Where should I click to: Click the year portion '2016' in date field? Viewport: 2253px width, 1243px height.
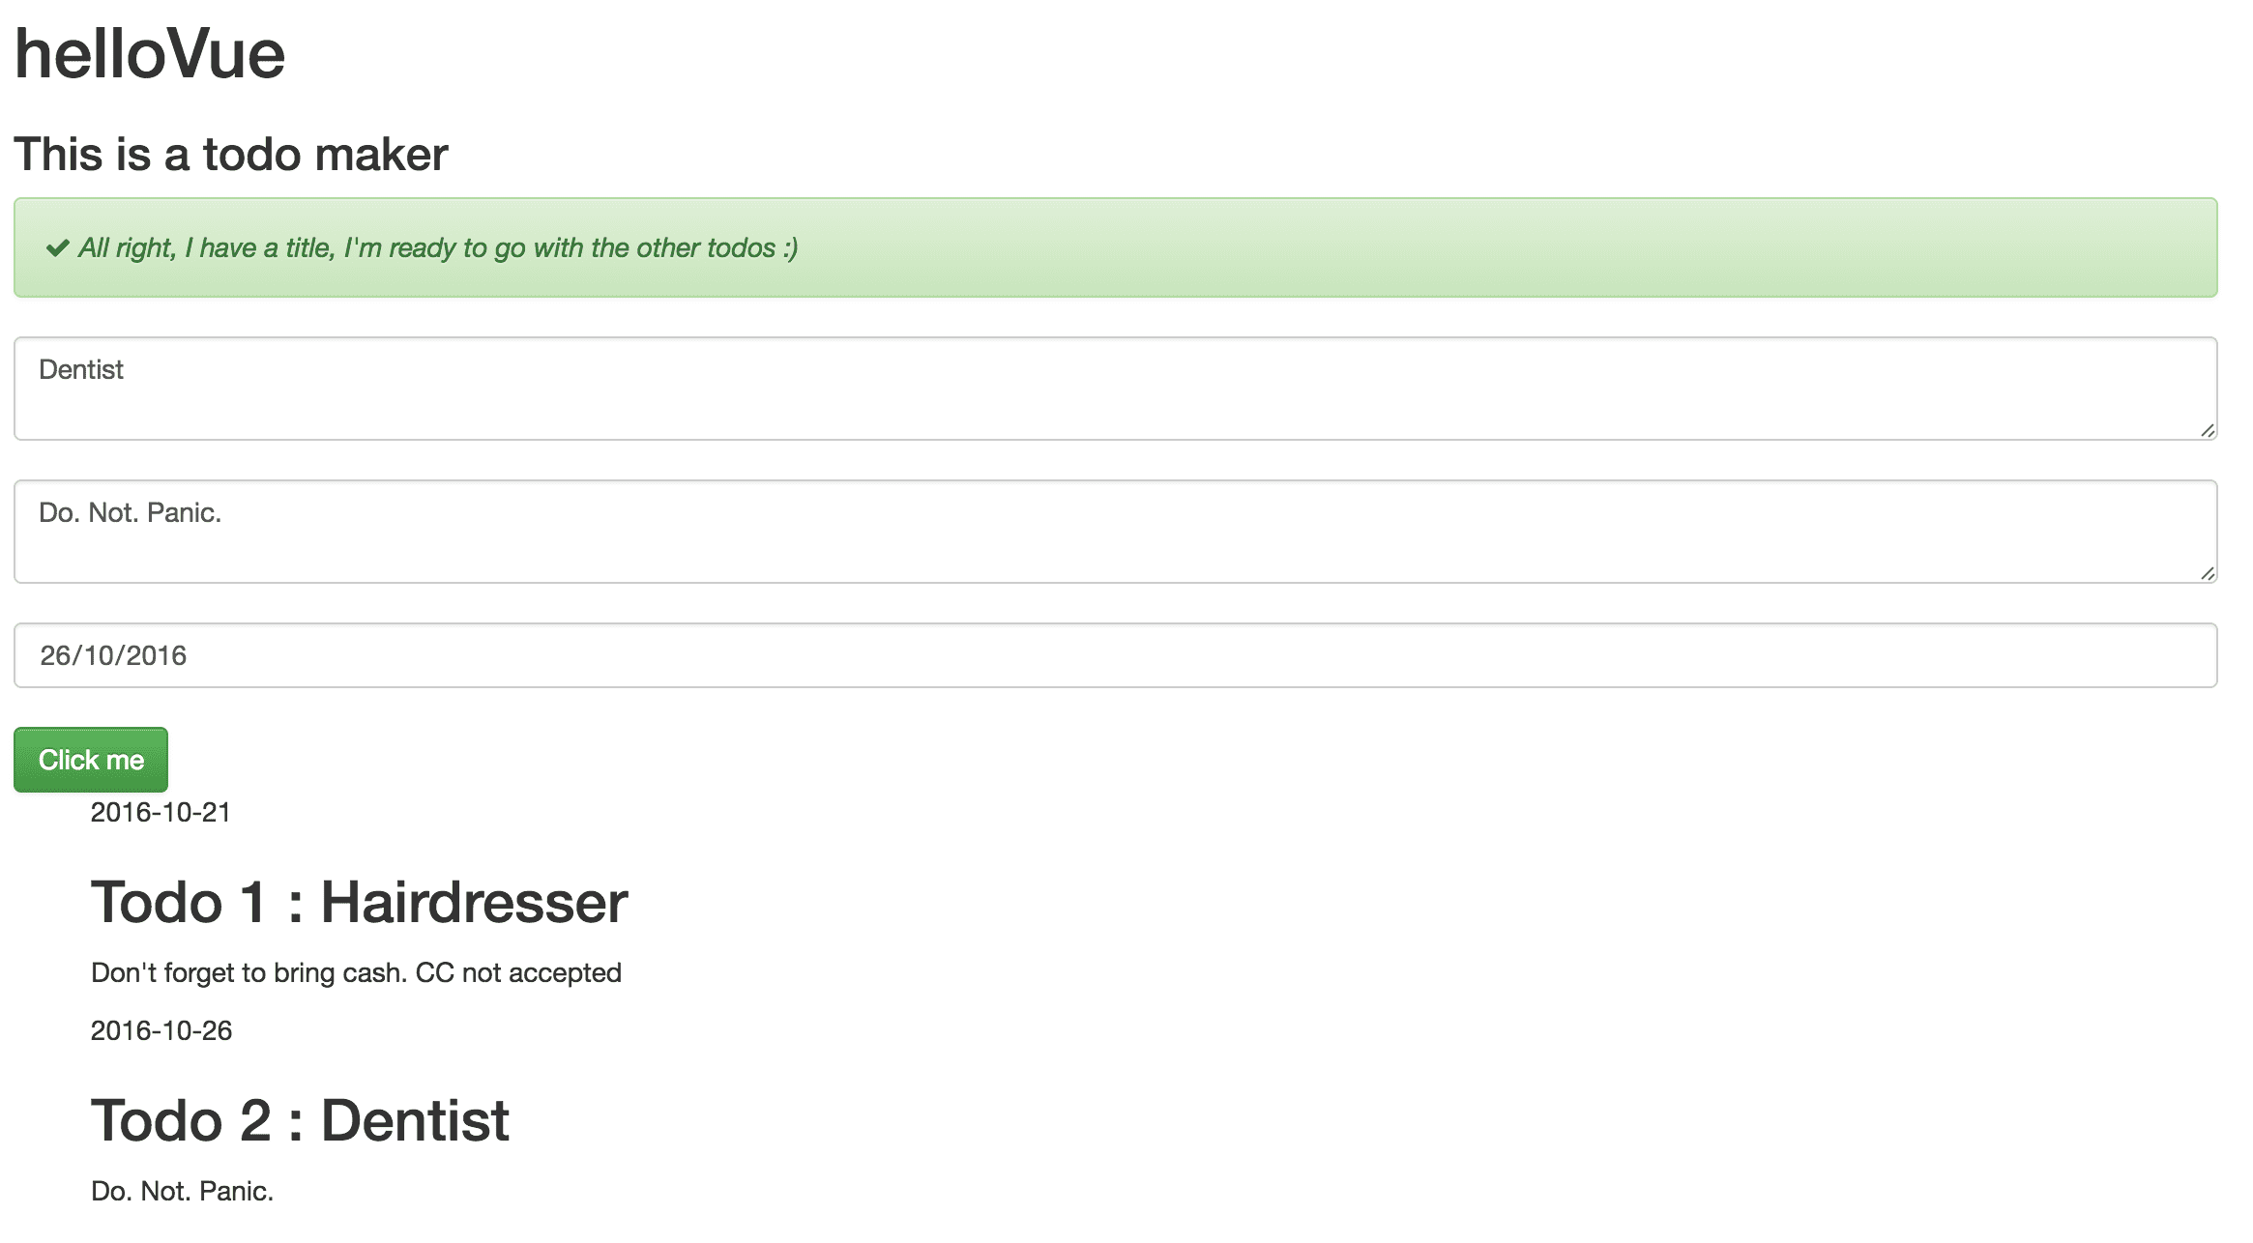point(157,655)
